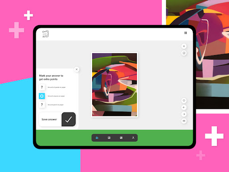Select the first answer question-mark box
The image size is (229, 172).
42,87
